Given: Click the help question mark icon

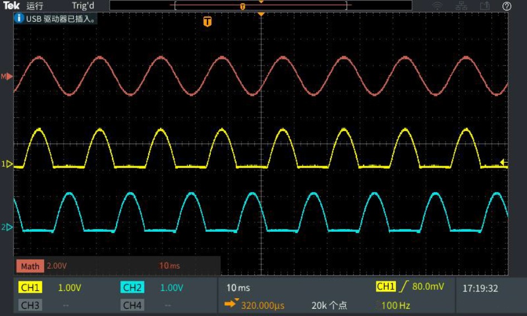Looking at the screenshot, I should point(506,6).
